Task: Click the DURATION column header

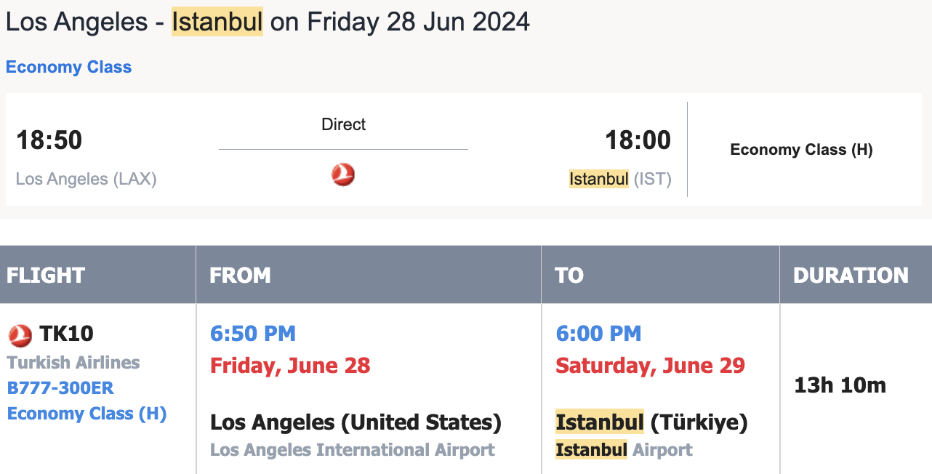Action: click(x=851, y=275)
